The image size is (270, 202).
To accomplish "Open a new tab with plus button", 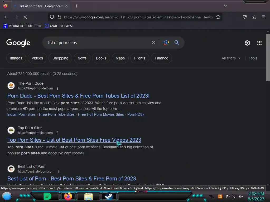I will tap(76, 6).
